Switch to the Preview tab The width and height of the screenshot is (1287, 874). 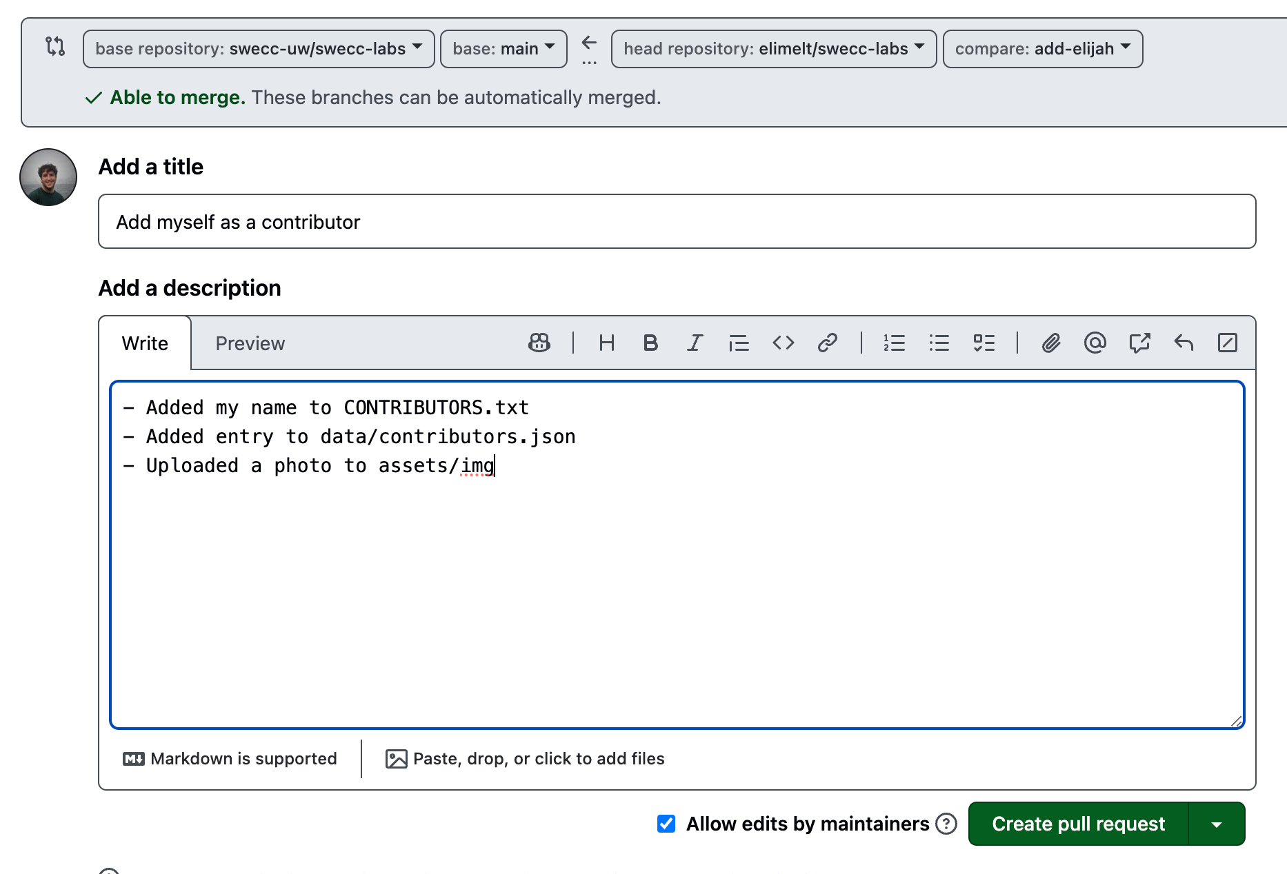click(250, 343)
